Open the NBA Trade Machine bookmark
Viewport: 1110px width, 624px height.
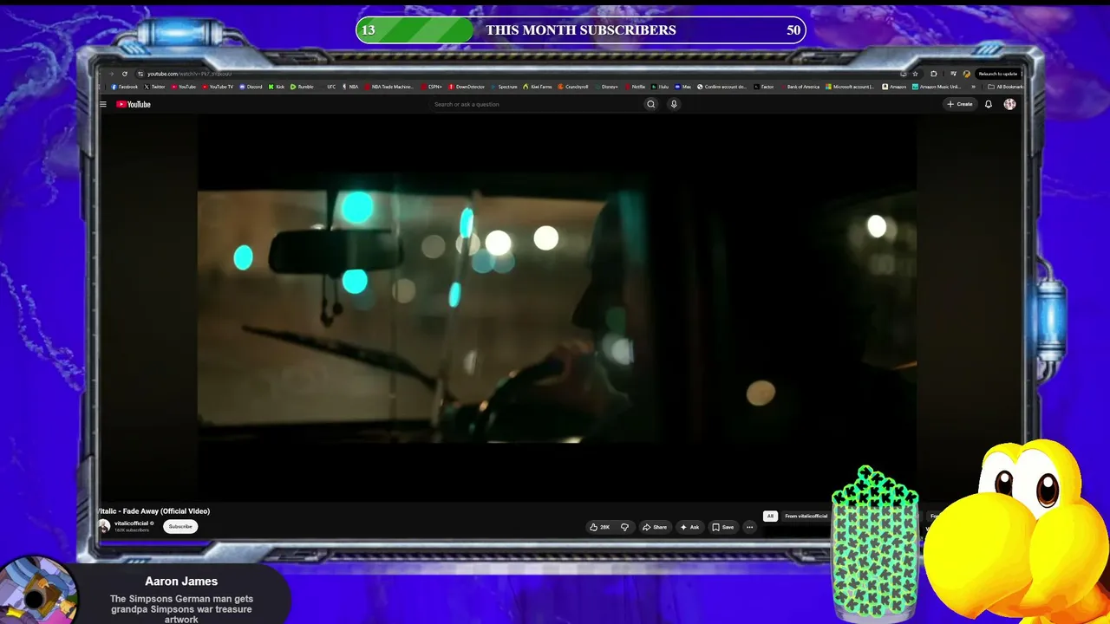coord(389,87)
